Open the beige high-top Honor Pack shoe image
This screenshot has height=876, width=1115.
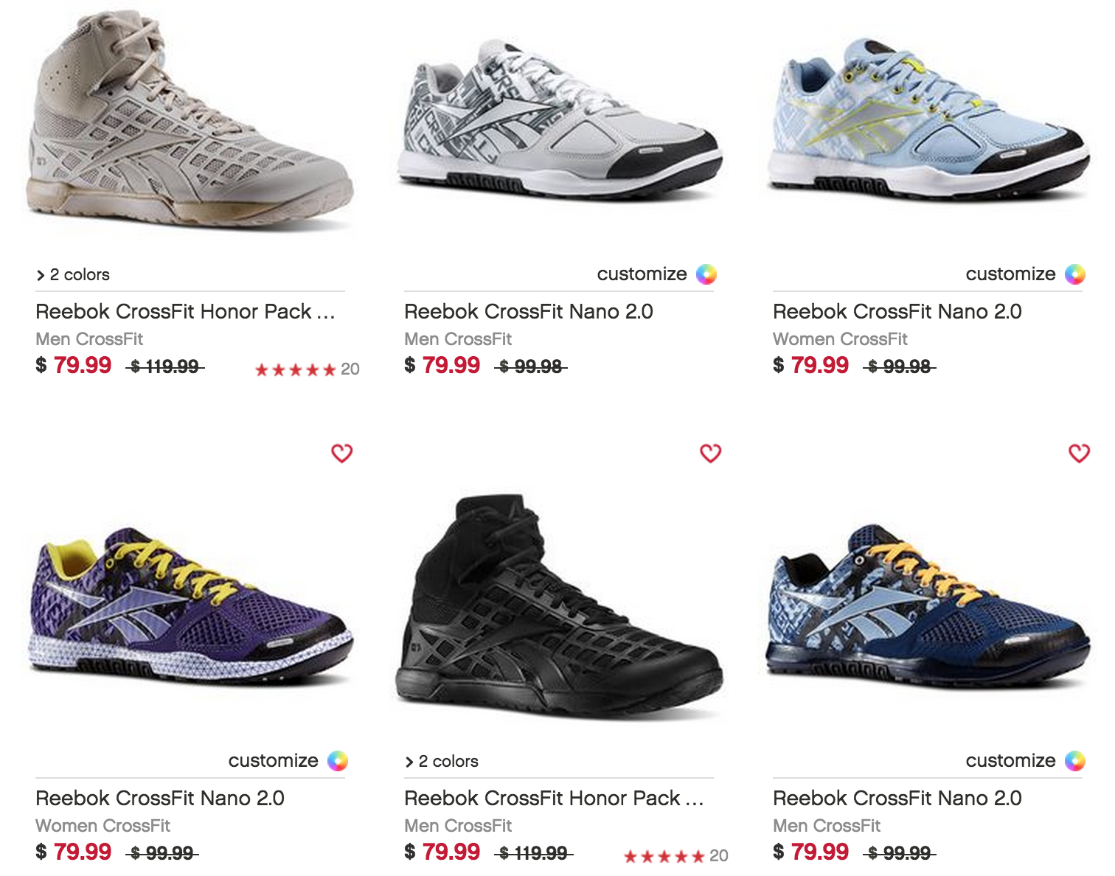pos(190,120)
